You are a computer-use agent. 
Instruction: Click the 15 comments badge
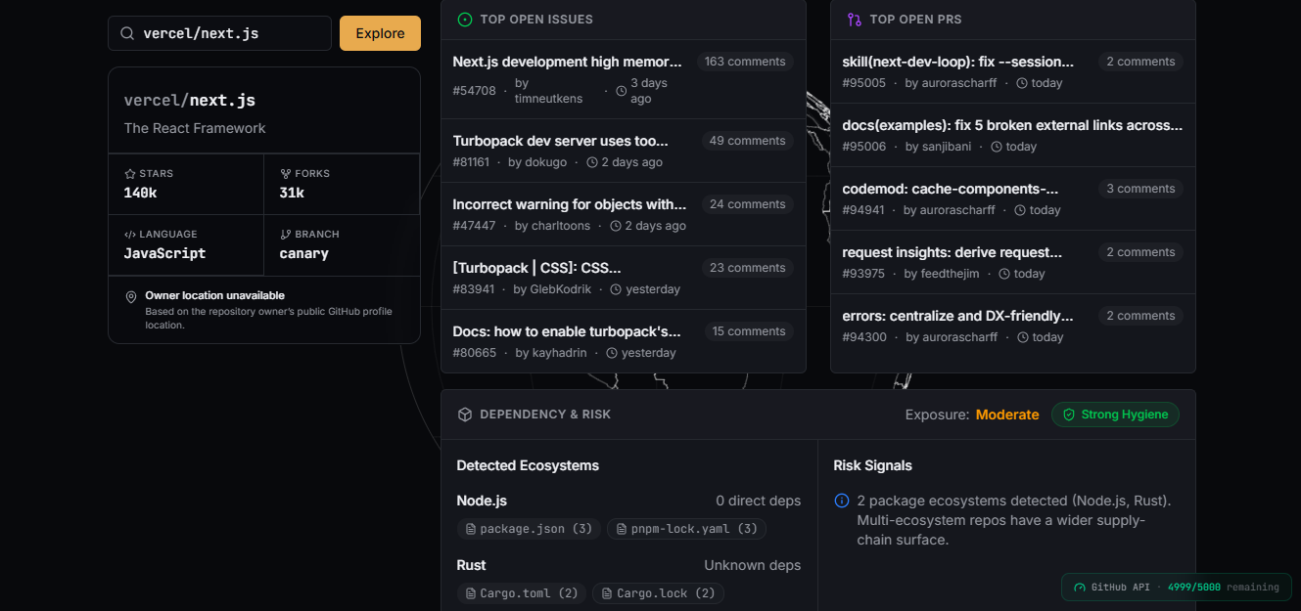click(749, 331)
